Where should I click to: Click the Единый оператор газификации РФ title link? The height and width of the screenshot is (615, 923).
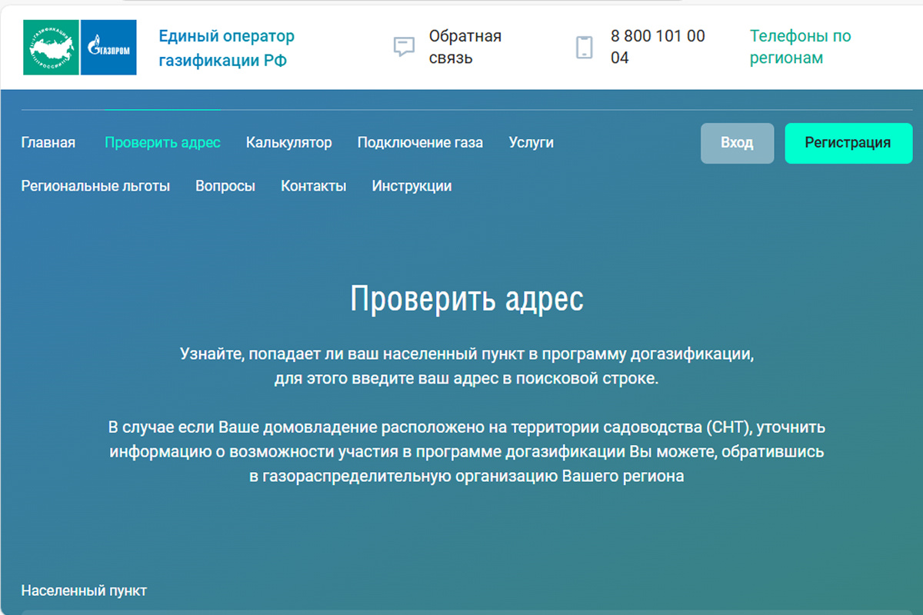(x=226, y=47)
